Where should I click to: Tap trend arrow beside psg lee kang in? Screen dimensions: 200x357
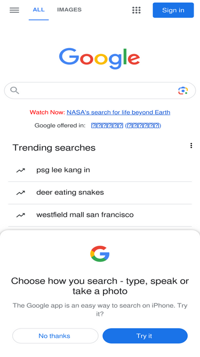pyautogui.click(x=20, y=170)
